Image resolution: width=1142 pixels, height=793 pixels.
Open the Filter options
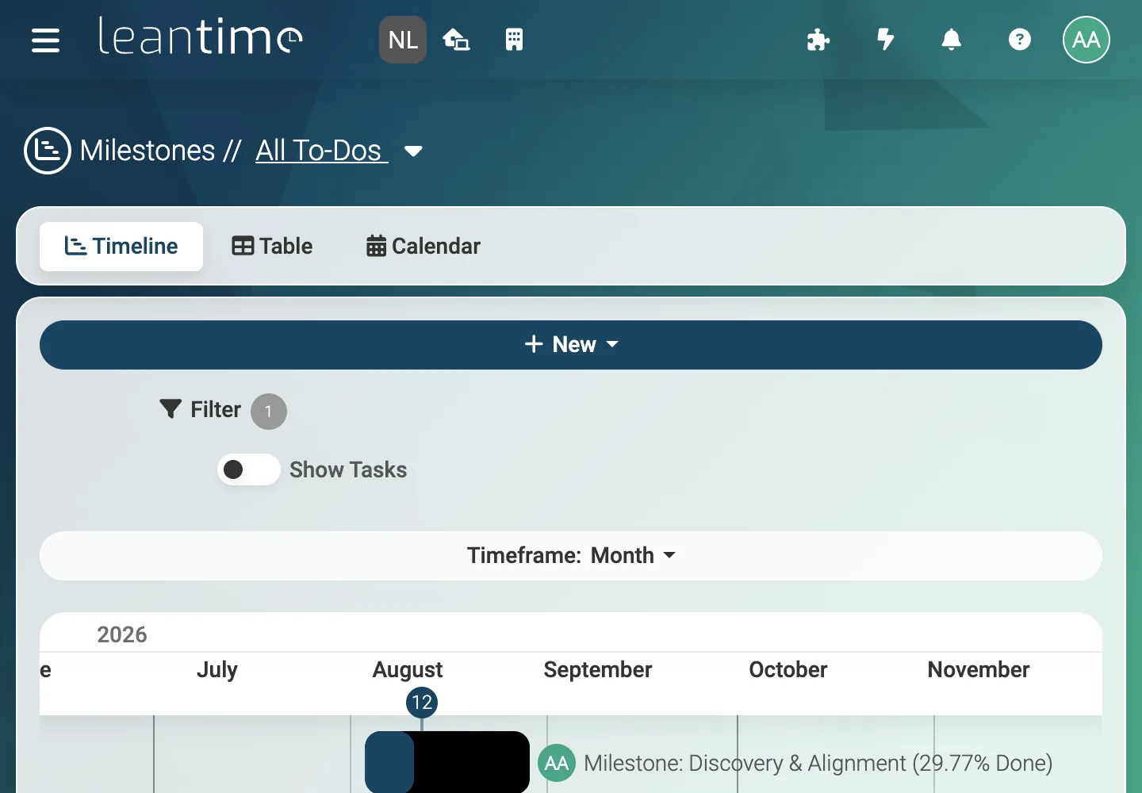tap(201, 409)
